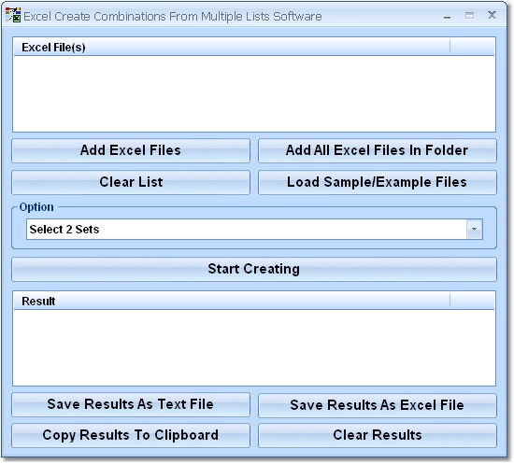This screenshot has width=514, height=464.
Task: Click the Clear Results button
Action: tap(378, 435)
